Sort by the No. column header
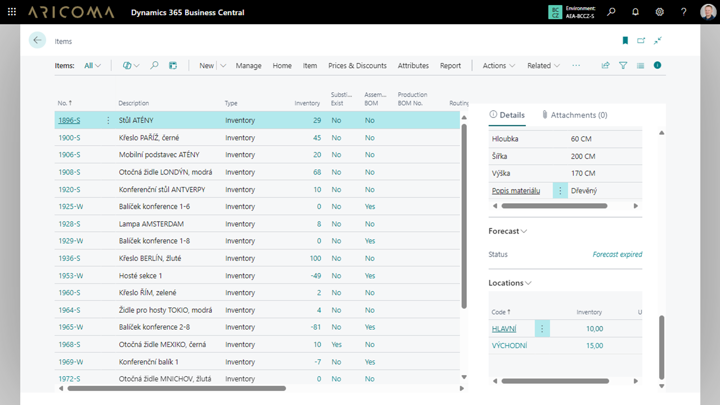720x405 pixels. click(65, 103)
